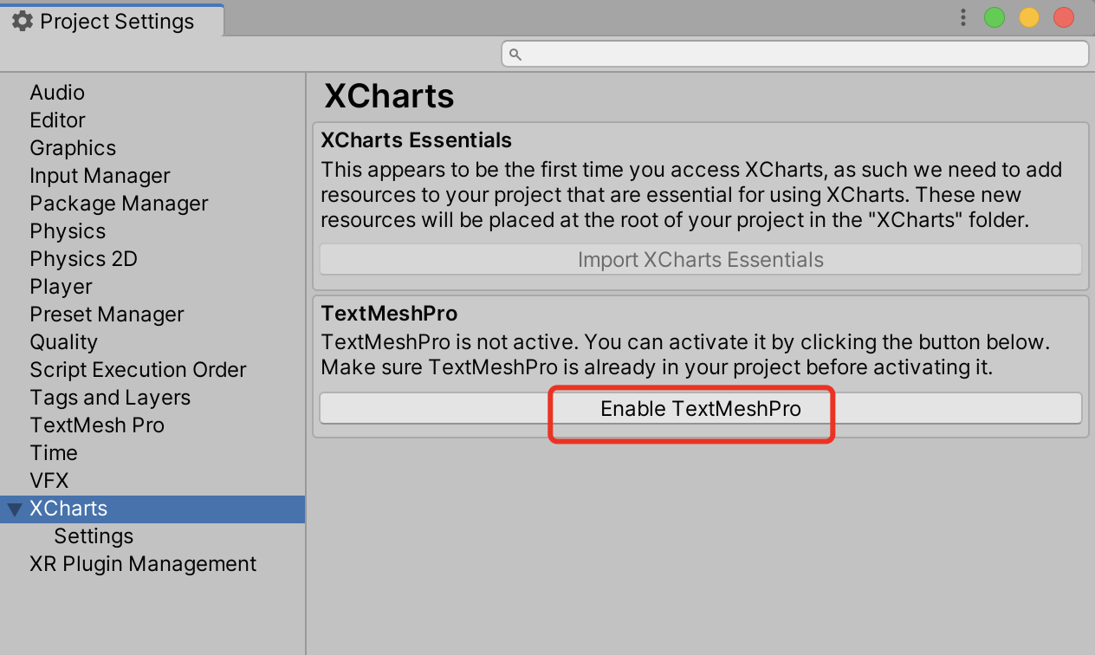1095x655 pixels.
Task: Open Audio settings category
Action: [x=57, y=93]
